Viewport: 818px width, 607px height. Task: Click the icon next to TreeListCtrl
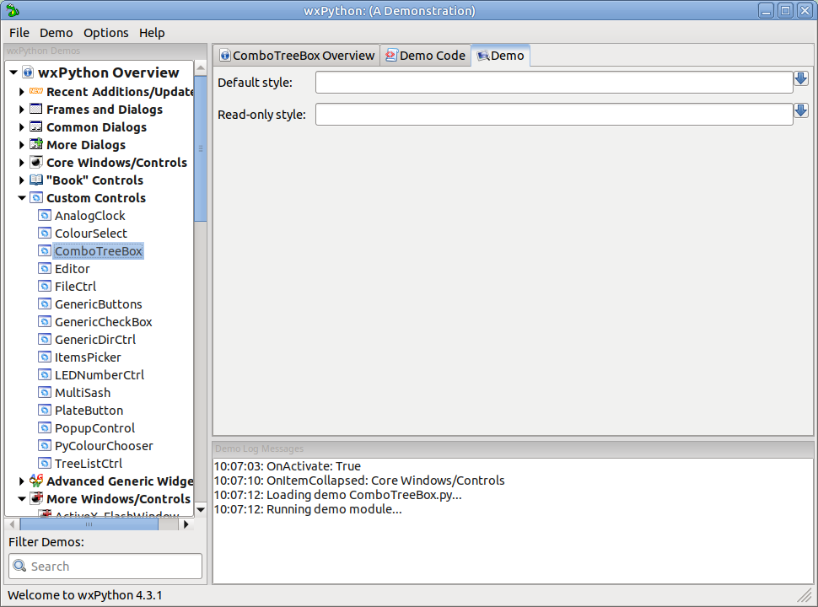[x=45, y=464]
